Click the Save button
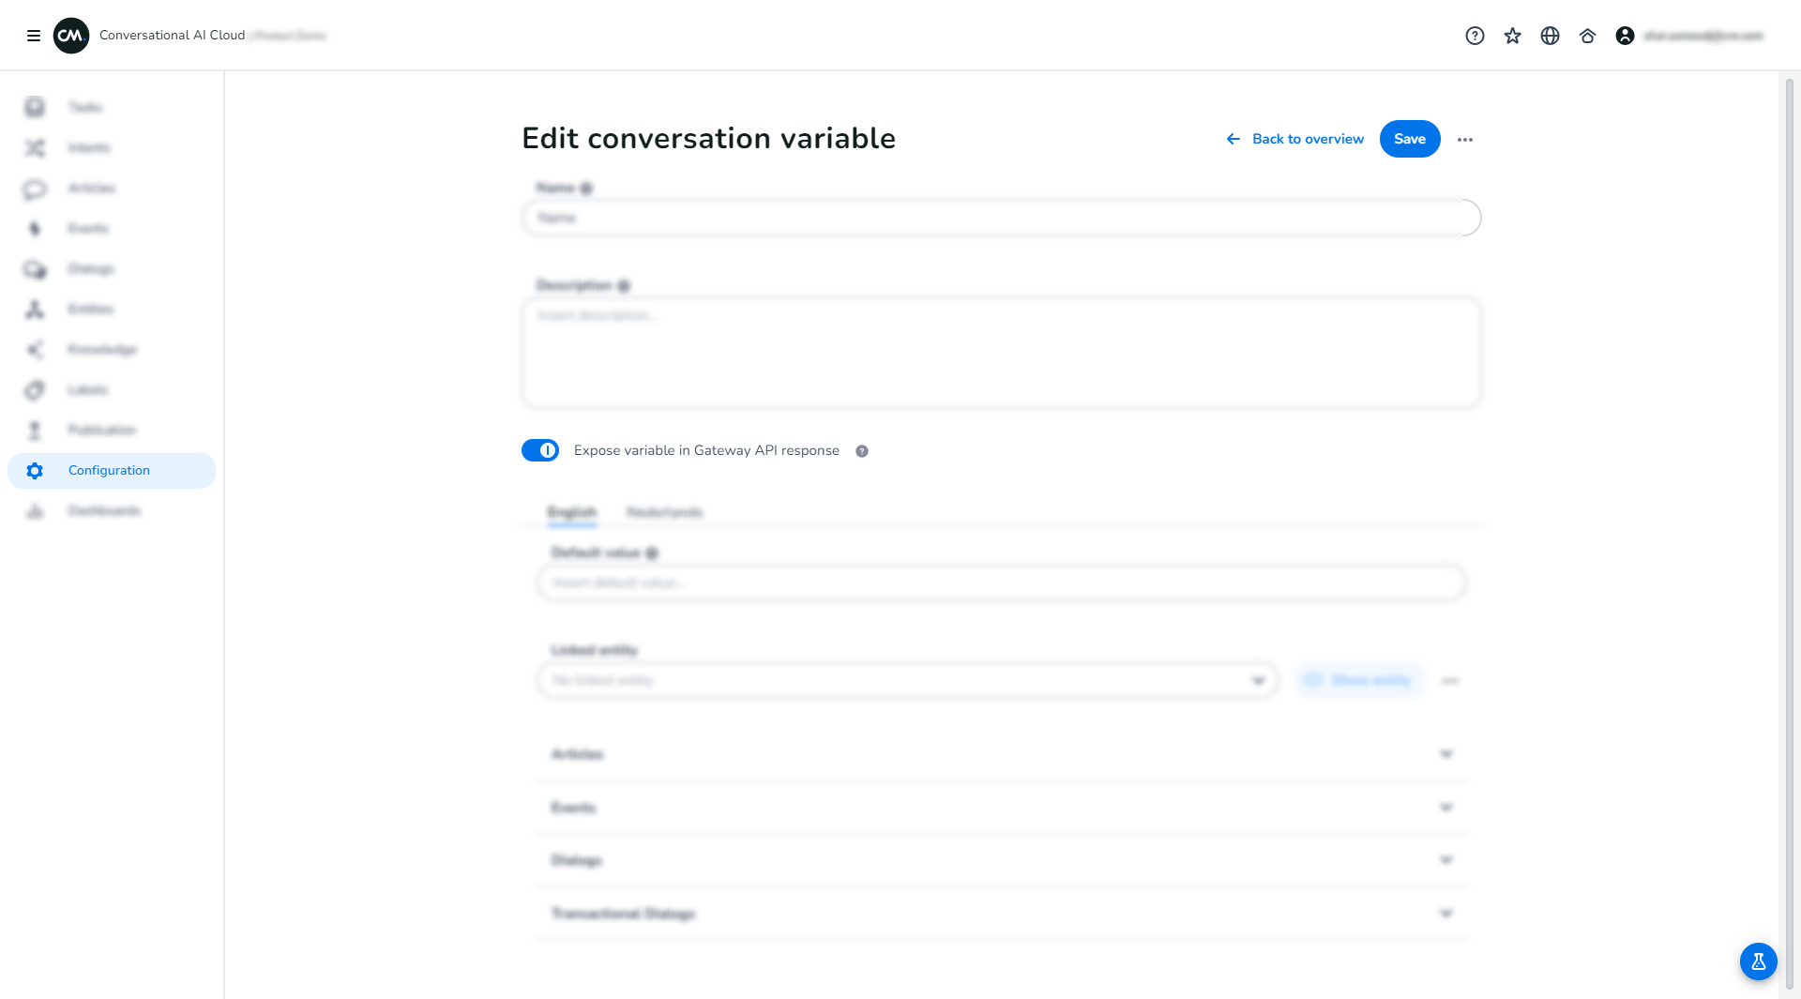This screenshot has height=999, width=1801. point(1409,139)
